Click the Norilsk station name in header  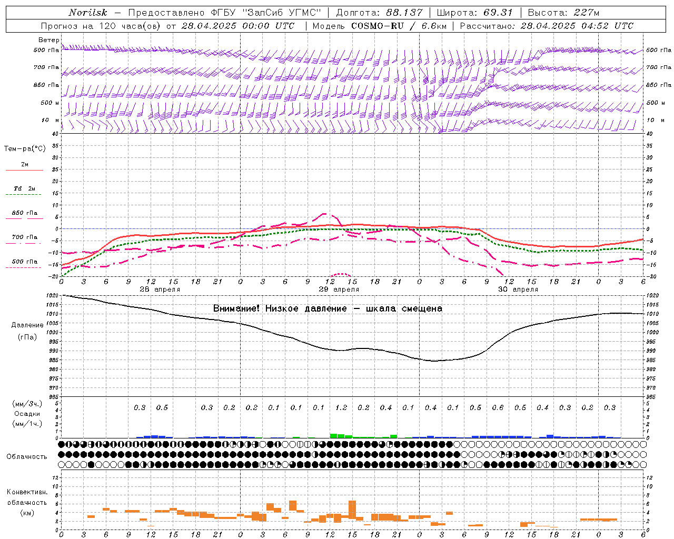88,13
